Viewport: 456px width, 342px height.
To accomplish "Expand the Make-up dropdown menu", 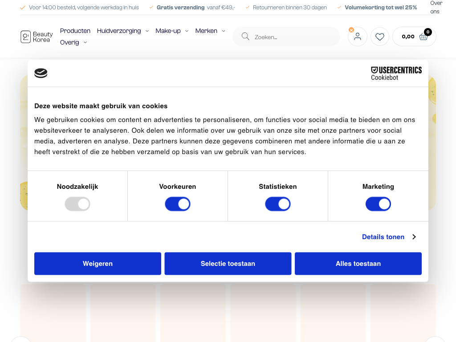I will [x=172, y=31].
